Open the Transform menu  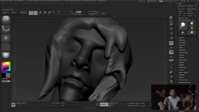coord(90,3)
